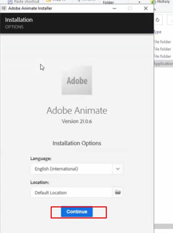Select the first File folder row
The height and width of the screenshot is (233, 173).
coord(163,42)
